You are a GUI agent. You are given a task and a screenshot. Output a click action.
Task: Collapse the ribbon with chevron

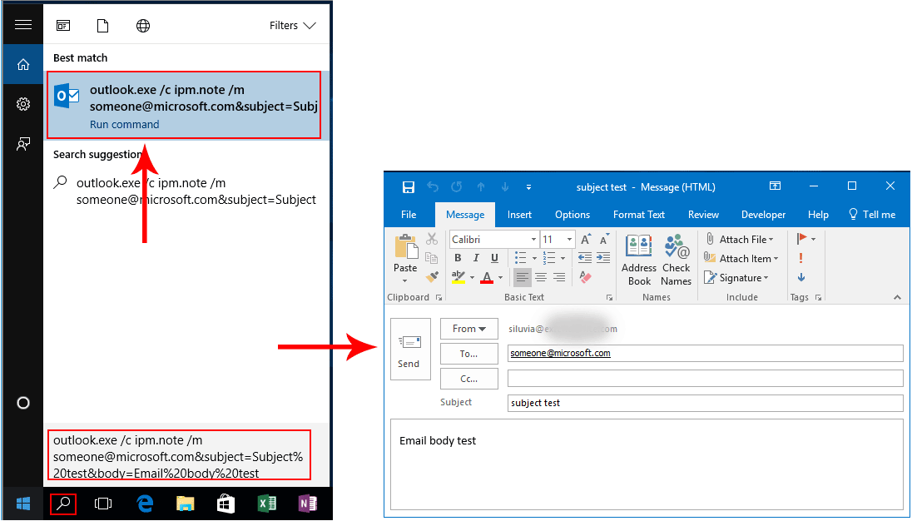click(x=898, y=297)
